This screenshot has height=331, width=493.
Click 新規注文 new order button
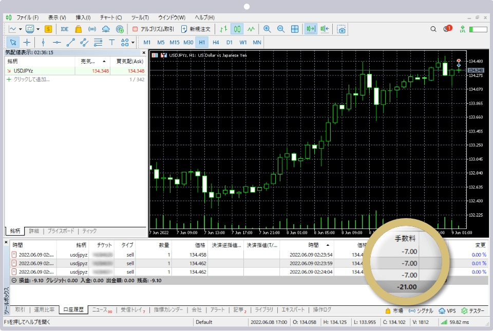tap(196, 29)
